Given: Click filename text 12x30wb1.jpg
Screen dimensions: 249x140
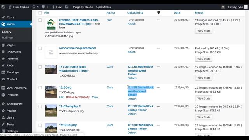Looking at the screenshot, I should [x=67, y=76].
